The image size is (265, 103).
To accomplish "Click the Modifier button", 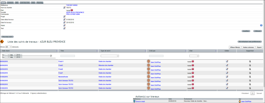I will pos(246,31).
